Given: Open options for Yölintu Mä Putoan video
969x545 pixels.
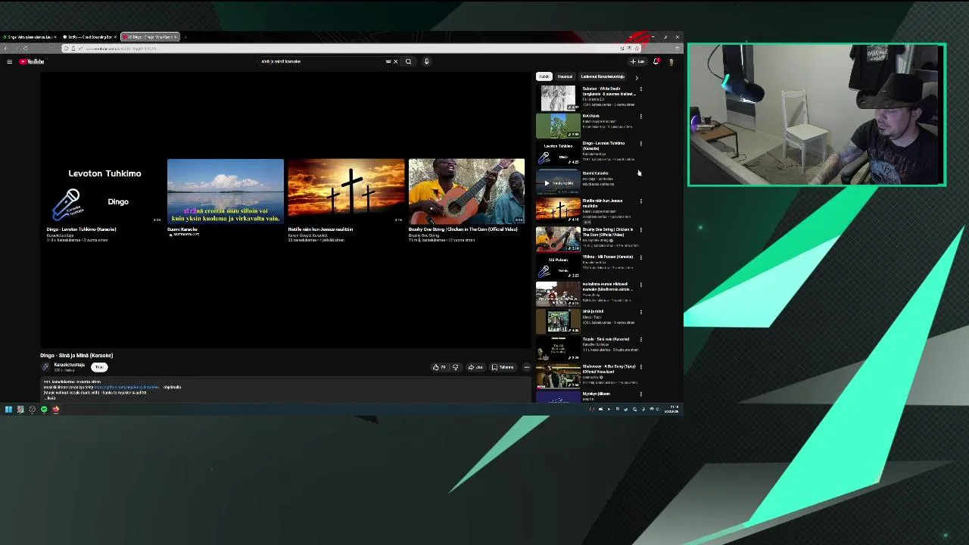Looking at the screenshot, I should click(x=640, y=257).
